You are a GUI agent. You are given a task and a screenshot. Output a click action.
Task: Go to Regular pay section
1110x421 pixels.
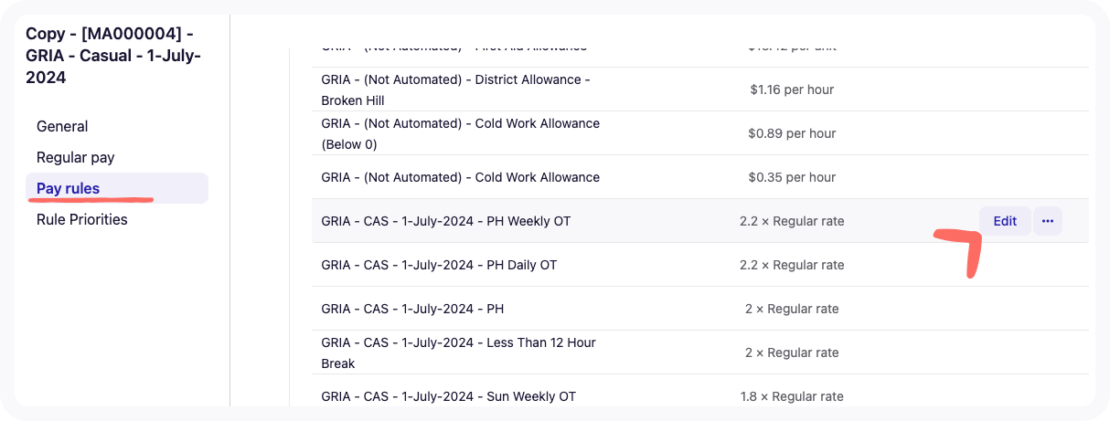(75, 157)
